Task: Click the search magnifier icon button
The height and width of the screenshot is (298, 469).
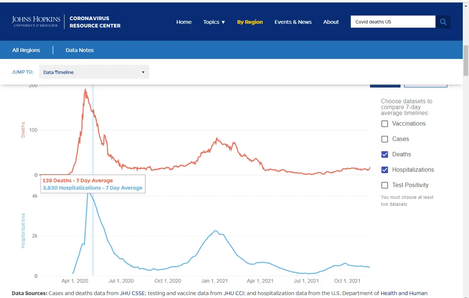Action: 443,22
